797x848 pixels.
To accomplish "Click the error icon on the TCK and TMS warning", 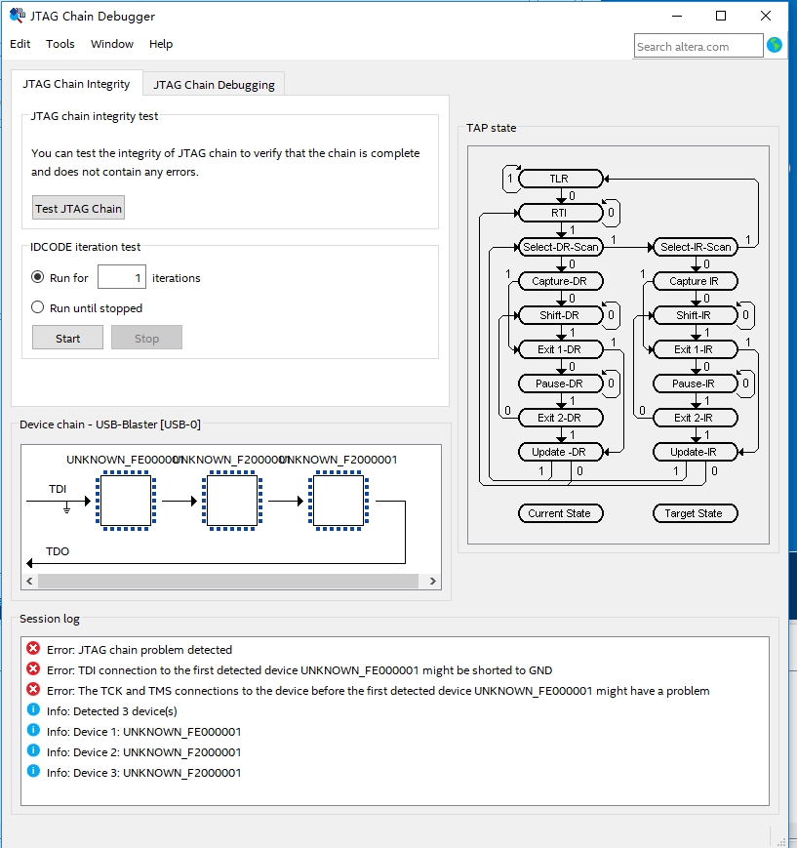I will (33, 690).
